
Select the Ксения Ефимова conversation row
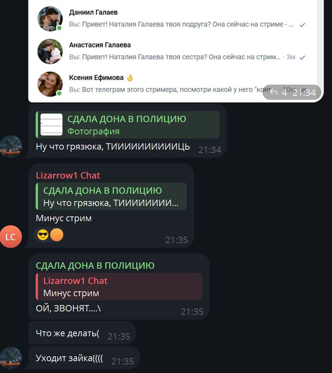[x=173, y=84]
